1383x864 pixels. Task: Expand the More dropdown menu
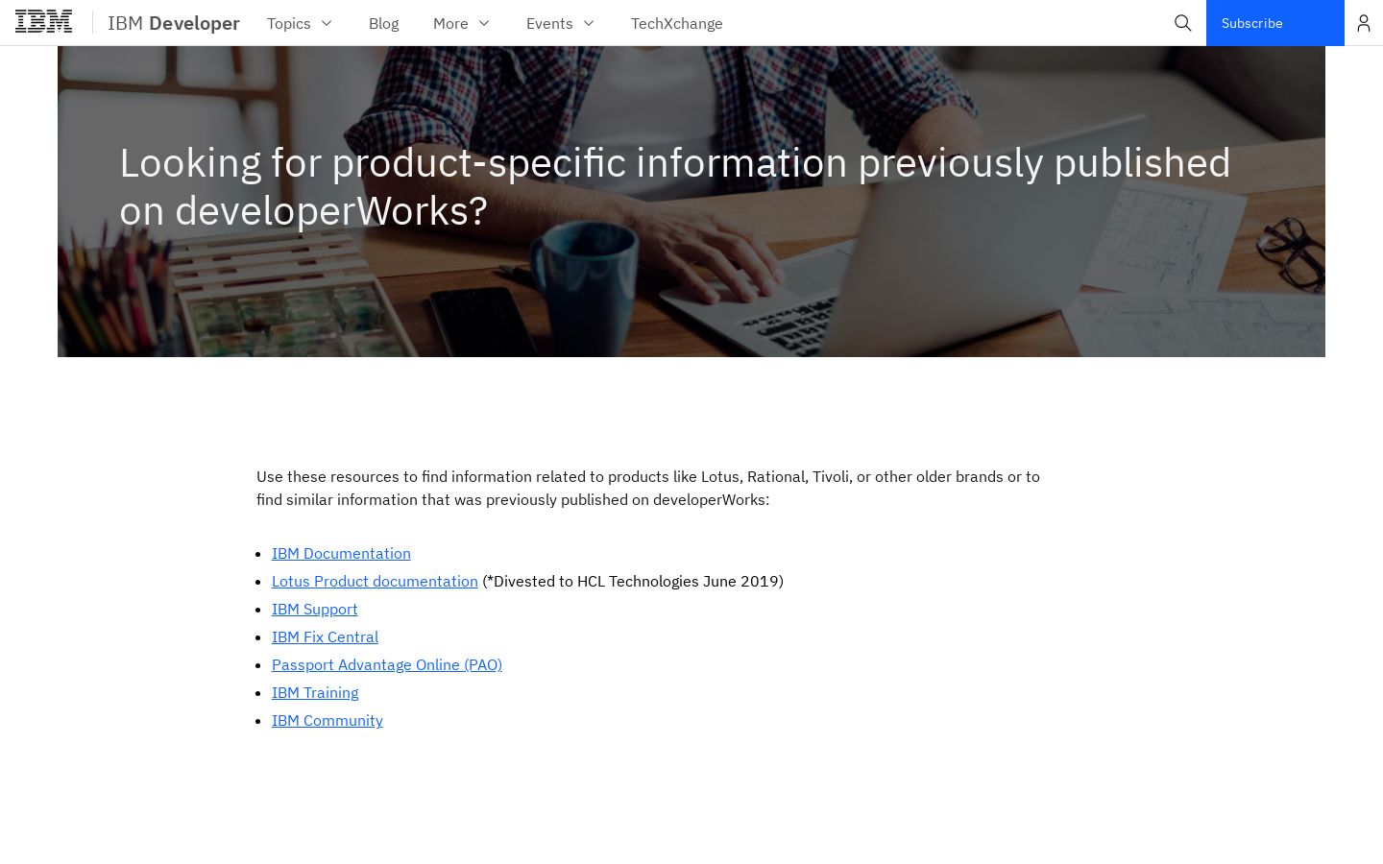[x=461, y=23]
